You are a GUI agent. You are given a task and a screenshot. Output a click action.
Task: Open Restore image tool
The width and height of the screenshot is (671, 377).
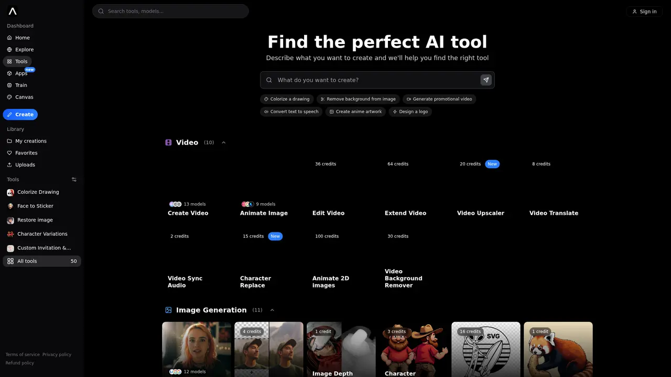[x=42, y=220]
